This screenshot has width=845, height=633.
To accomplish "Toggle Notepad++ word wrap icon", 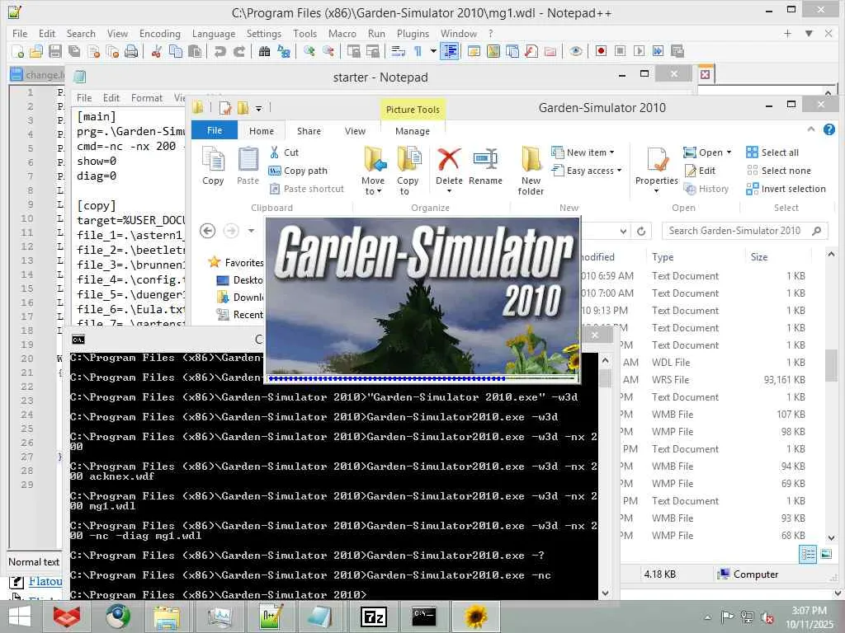I will pos(398,51).
